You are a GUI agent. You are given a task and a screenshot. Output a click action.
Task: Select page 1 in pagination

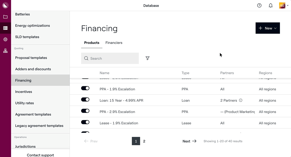(136, 141)
